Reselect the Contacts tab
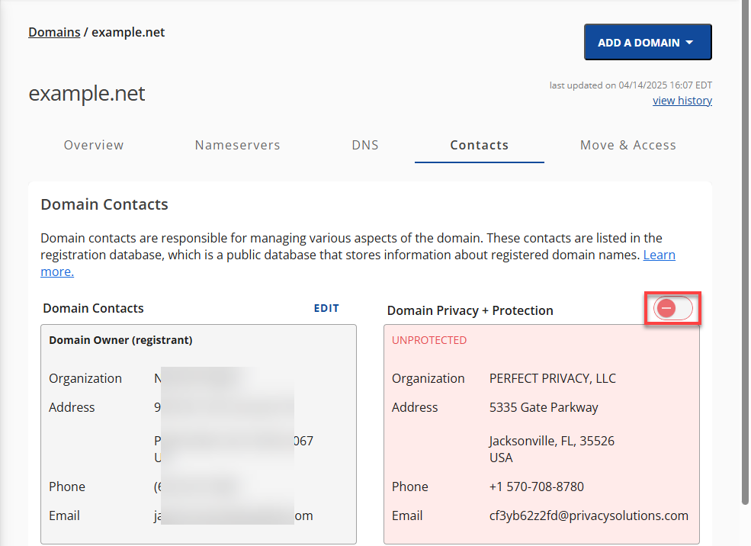The image size is (751, 546). point(479,145)
